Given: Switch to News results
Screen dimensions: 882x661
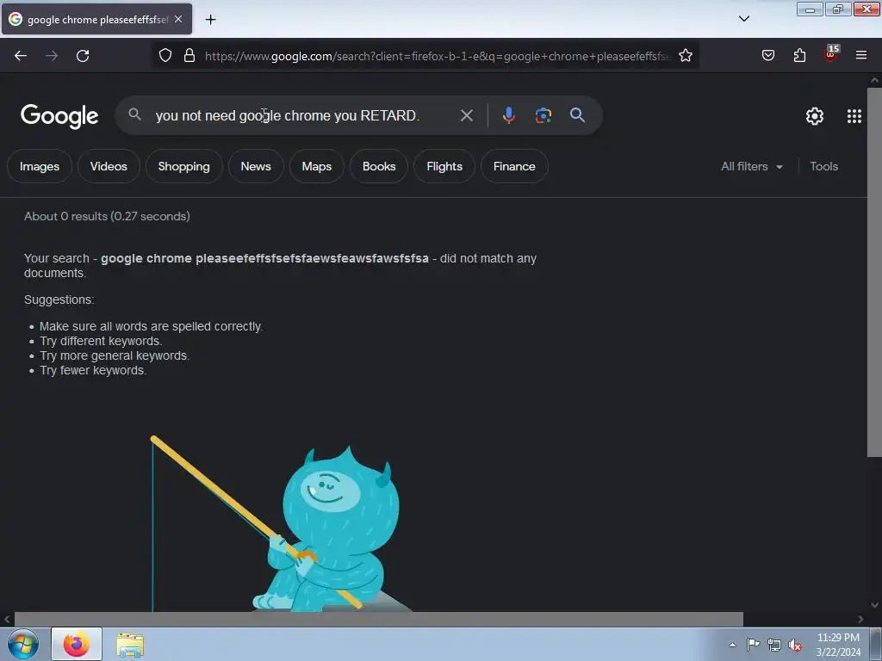Looking at the screenshot, I should tap(256, 166).
